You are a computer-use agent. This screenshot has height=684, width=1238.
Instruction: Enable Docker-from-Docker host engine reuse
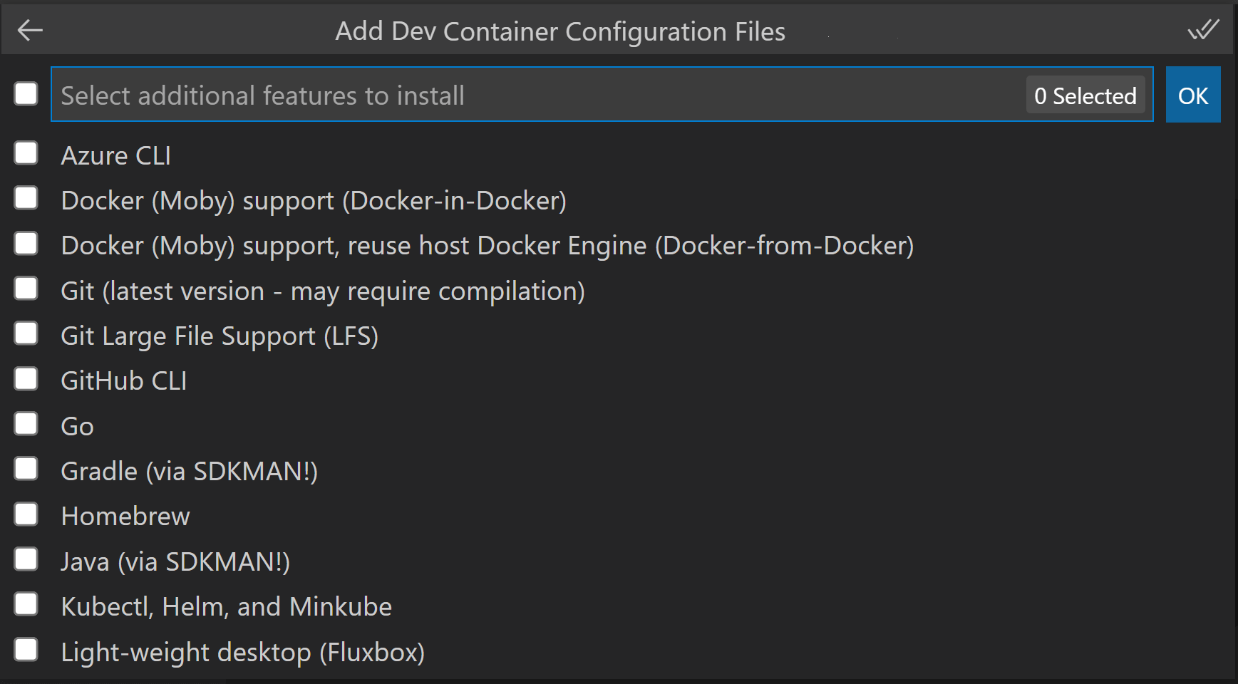(26, 243)
